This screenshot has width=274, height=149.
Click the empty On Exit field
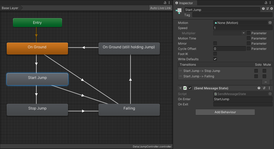pos(243,104)
